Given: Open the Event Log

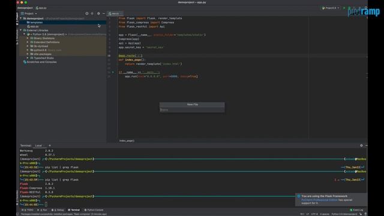Looking at the screenshot, I should [x=356, y=210].
